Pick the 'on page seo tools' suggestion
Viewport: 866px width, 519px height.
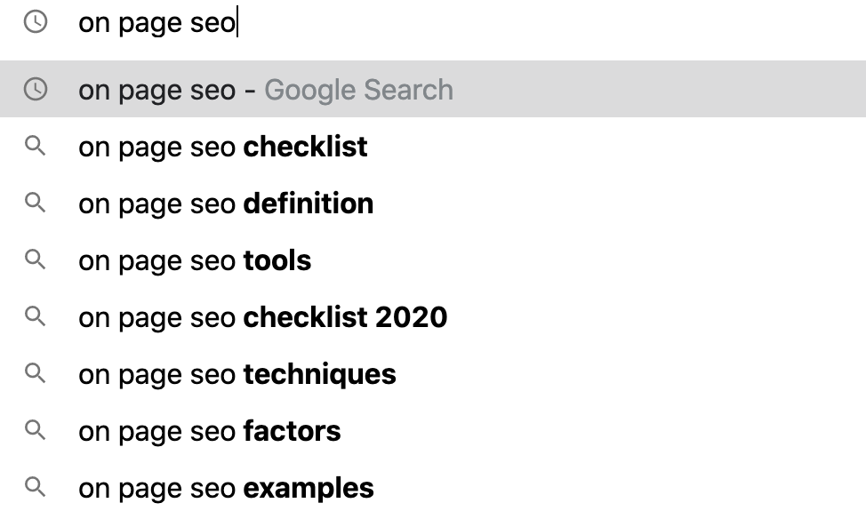click(x=195, y=260)
